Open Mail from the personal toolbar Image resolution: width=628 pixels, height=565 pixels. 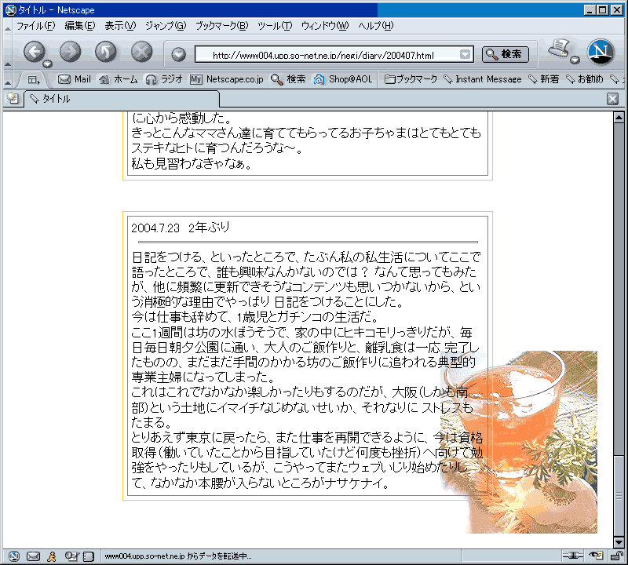click(x=75, y=79)
